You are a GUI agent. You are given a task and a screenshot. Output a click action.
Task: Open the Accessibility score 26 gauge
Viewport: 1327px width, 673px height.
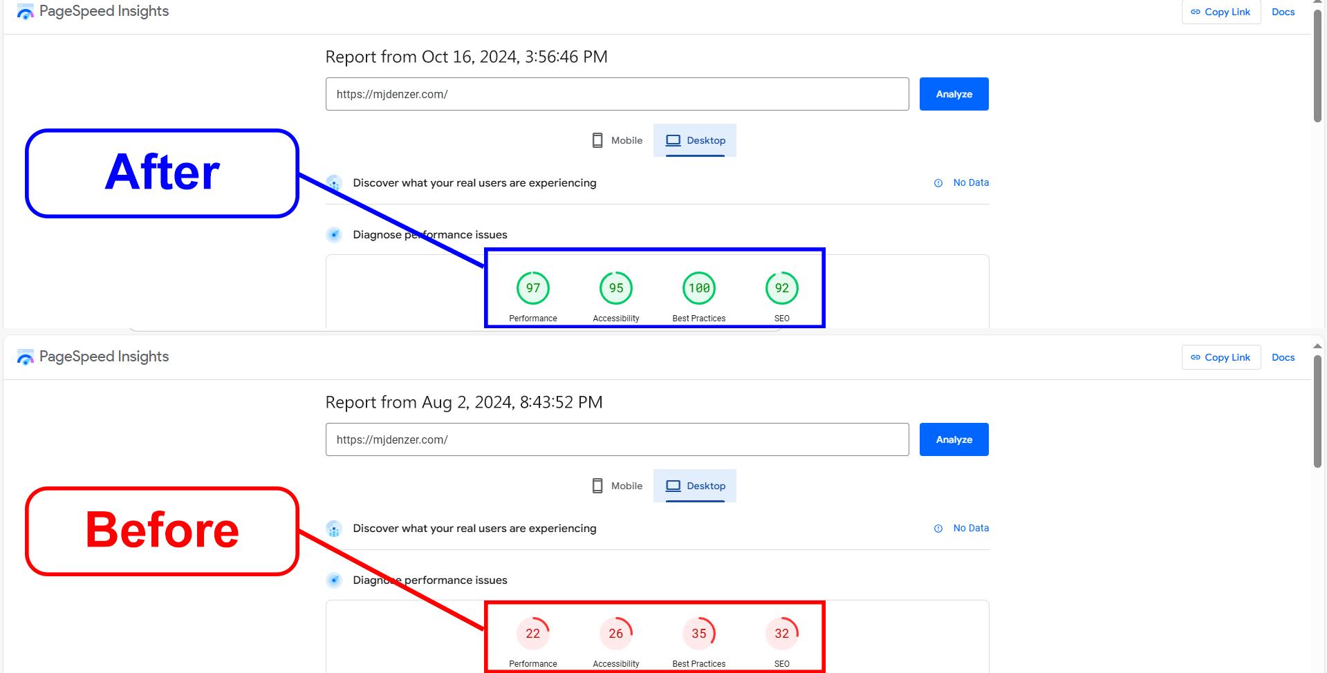click(x=616, y=634)
